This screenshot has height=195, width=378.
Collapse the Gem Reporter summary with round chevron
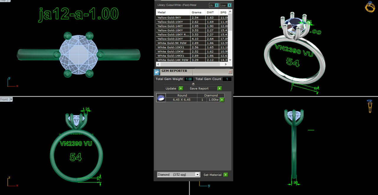coord(193,84)
